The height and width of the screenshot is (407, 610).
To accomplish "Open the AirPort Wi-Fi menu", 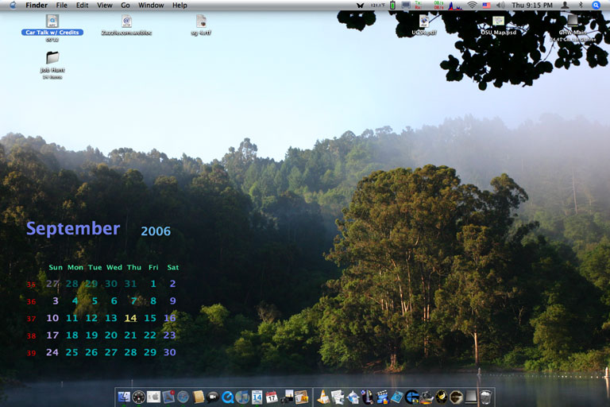I will (x=473, y=5).
